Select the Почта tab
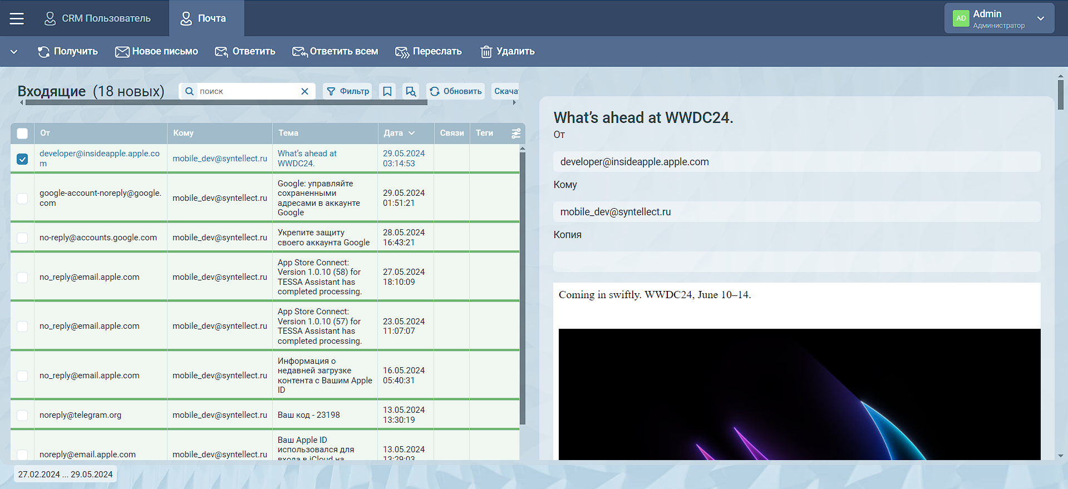Screen dimensions: 1068x489 [204, 18]
